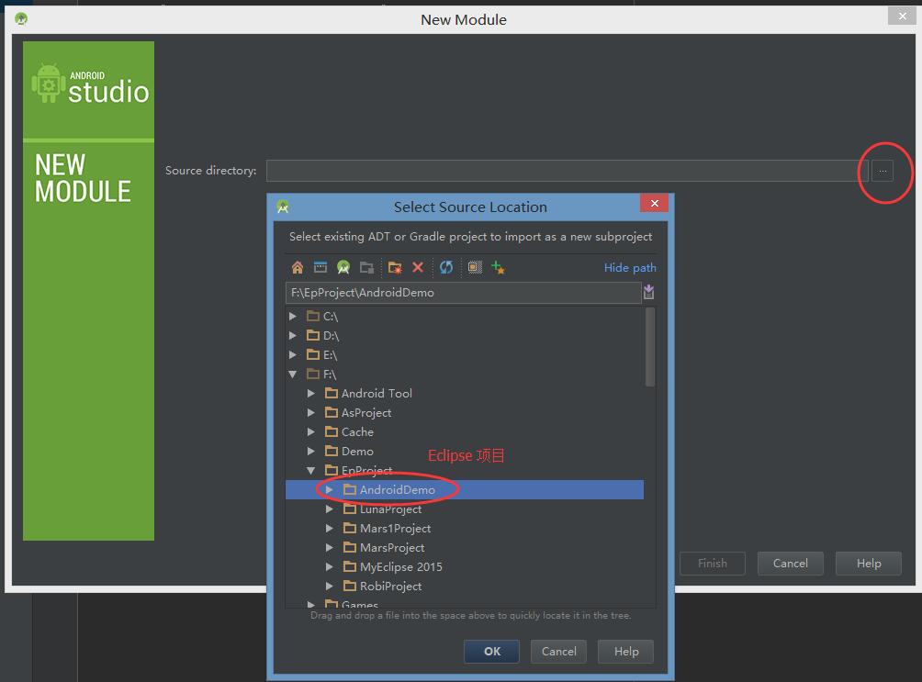Expand the MyEclipse 2015 folder arrow
Screen dimensions: 922x682
click(x=330, y=566)
